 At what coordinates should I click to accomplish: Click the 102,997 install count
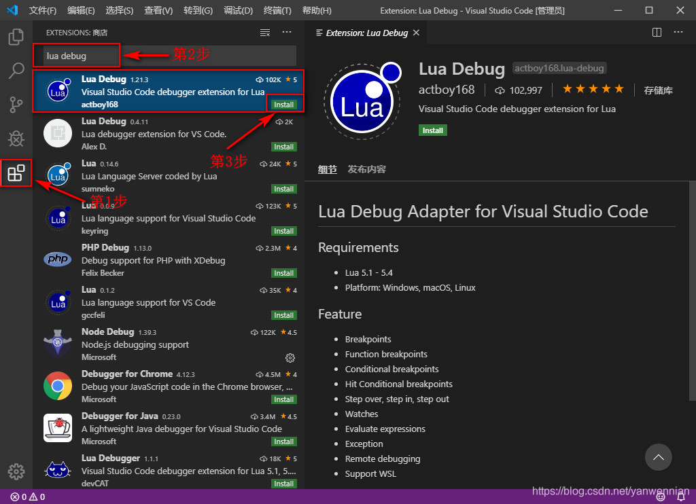tap(519, 90)
